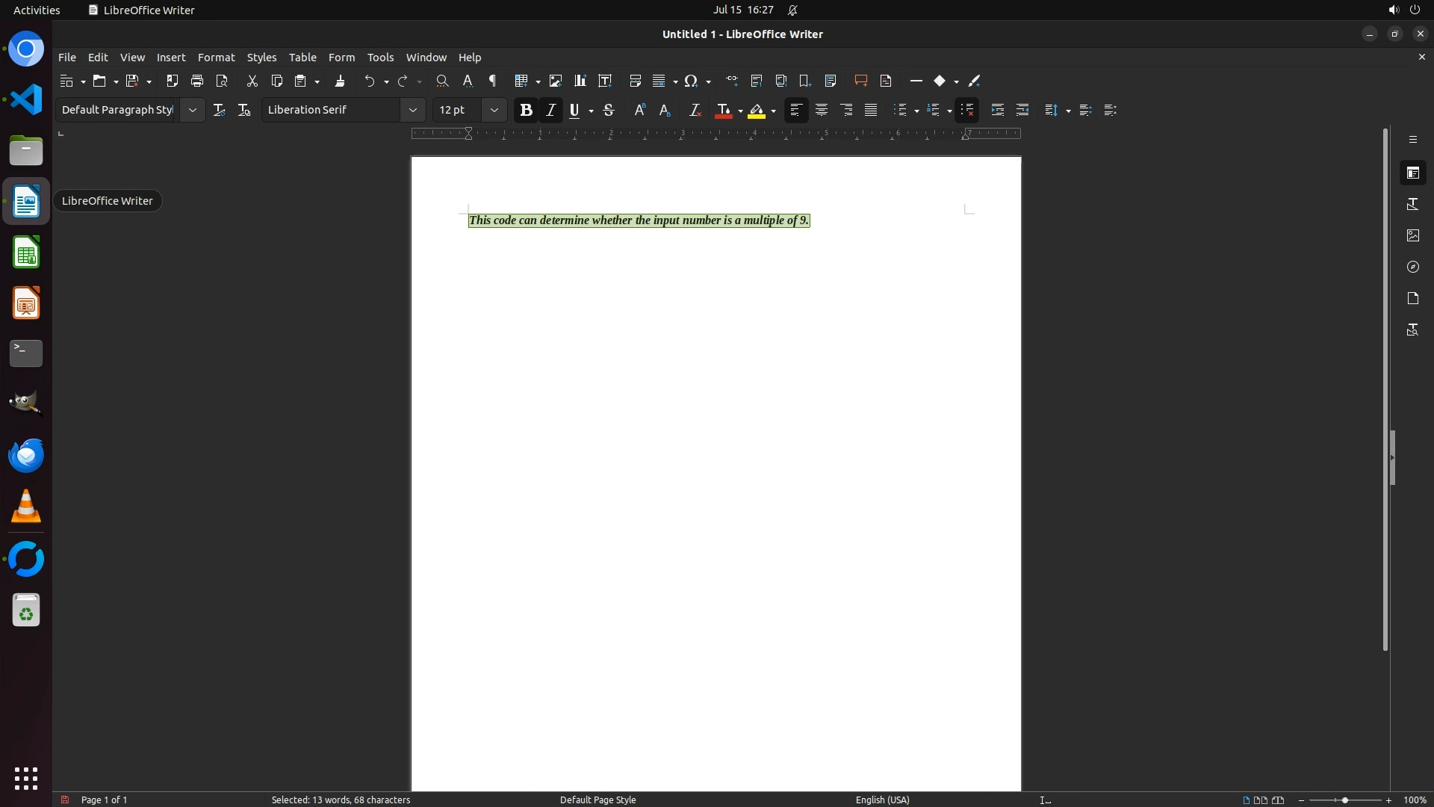Expand the font size dropdown
Viewport: 1434px width, 807px height.
tap(494, 110)
